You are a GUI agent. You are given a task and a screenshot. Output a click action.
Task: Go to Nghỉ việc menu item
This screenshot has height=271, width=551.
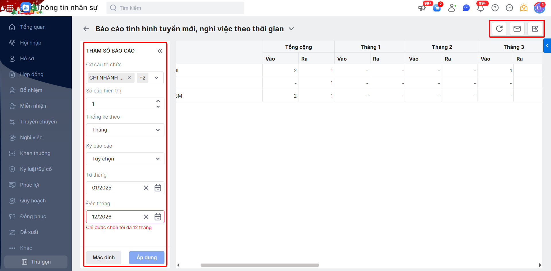[31, 138]
